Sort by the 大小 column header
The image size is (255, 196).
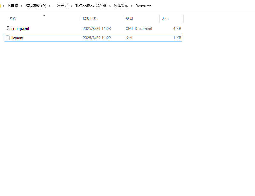pos(165,19)
